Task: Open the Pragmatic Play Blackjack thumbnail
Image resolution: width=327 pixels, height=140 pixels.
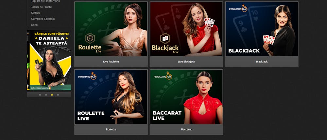Action: (262, 29)
